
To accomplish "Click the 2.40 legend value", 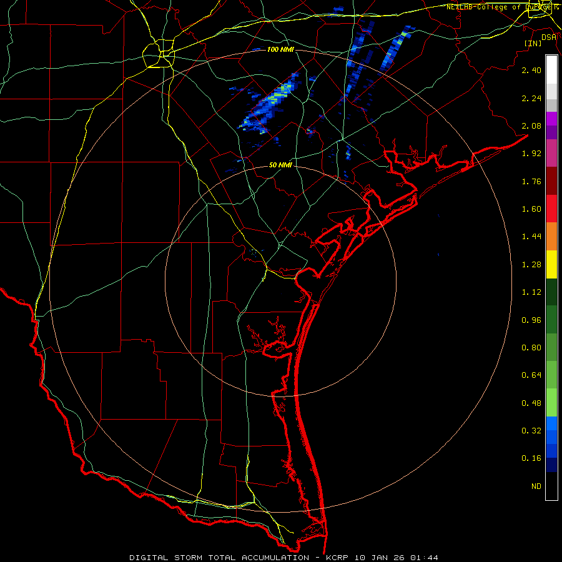I will click(531, 70).
